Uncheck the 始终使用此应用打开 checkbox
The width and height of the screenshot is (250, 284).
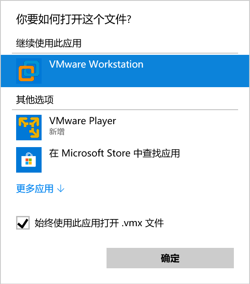[x=23, y=223]
